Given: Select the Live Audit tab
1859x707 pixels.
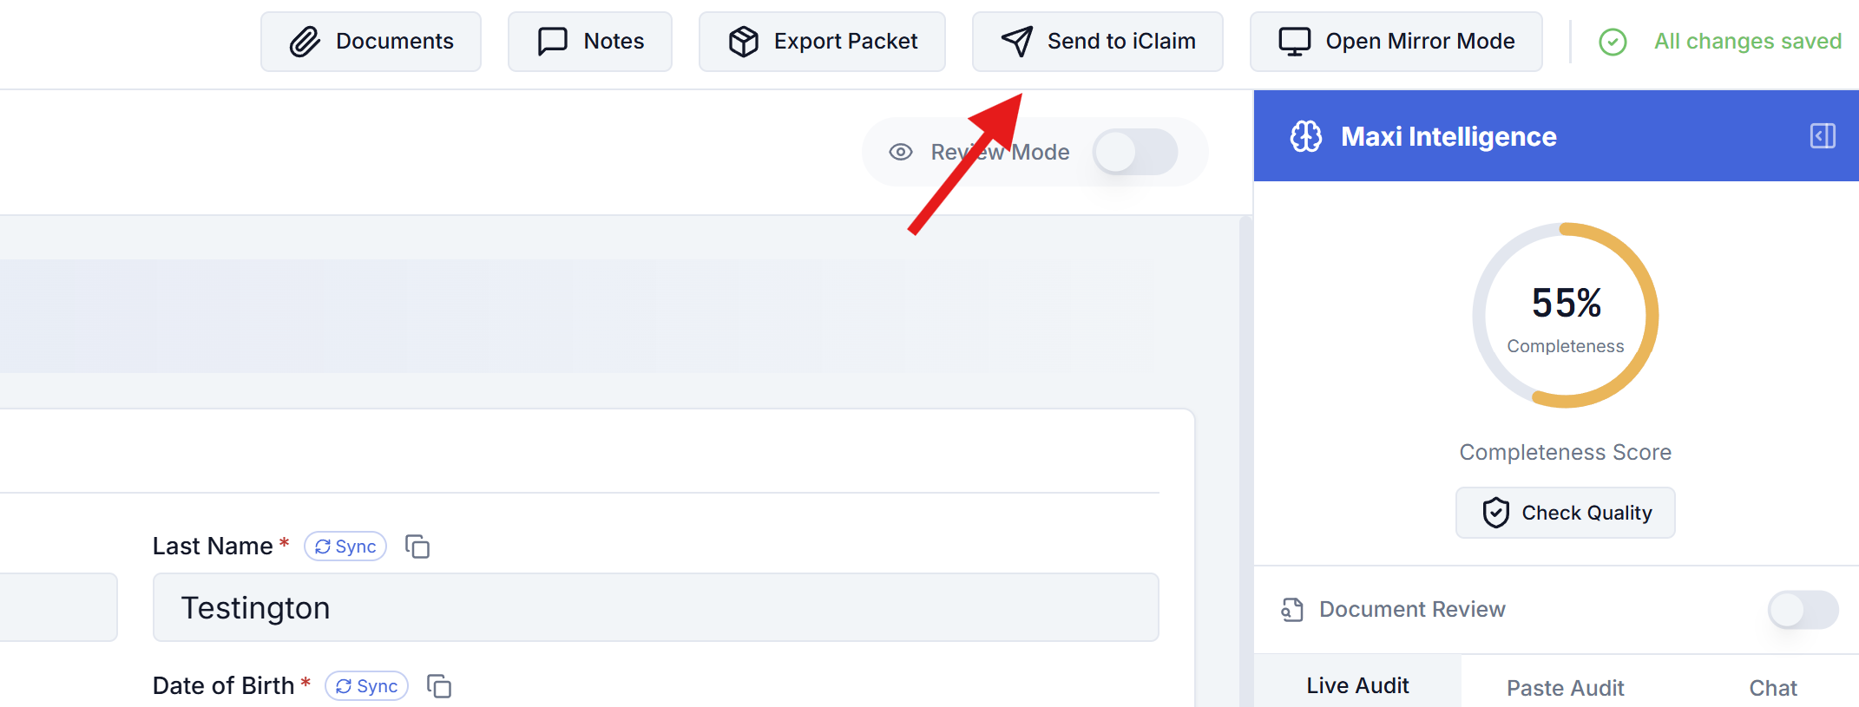Looking at the screenshot, I should pos(1357,684).
